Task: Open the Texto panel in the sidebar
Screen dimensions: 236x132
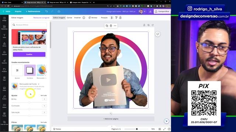Action: (x=4, y=36)
